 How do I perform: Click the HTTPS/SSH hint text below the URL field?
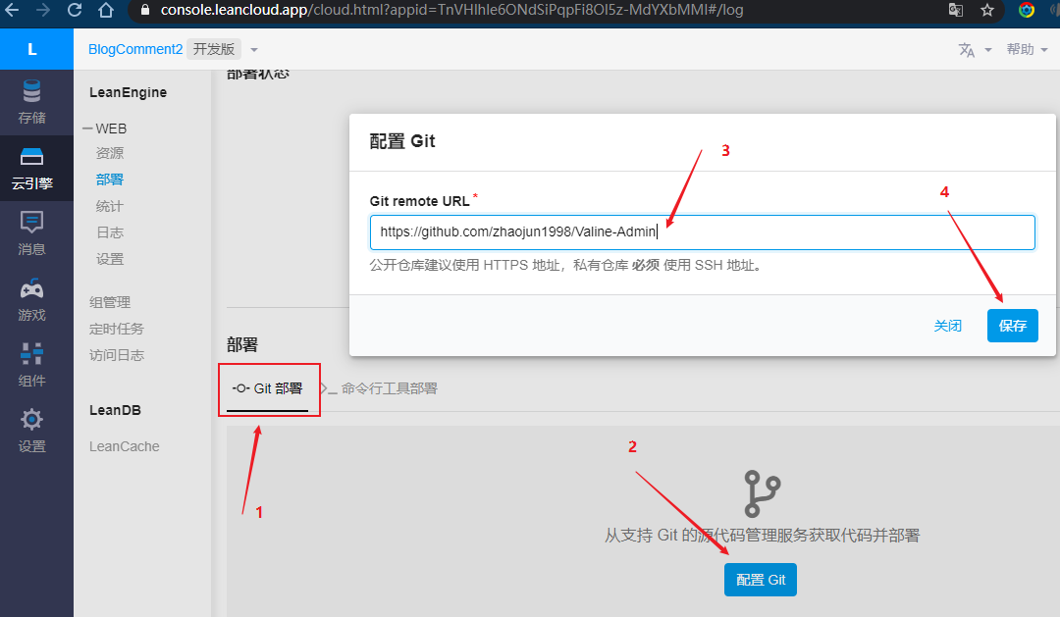(x=568, y=266)
